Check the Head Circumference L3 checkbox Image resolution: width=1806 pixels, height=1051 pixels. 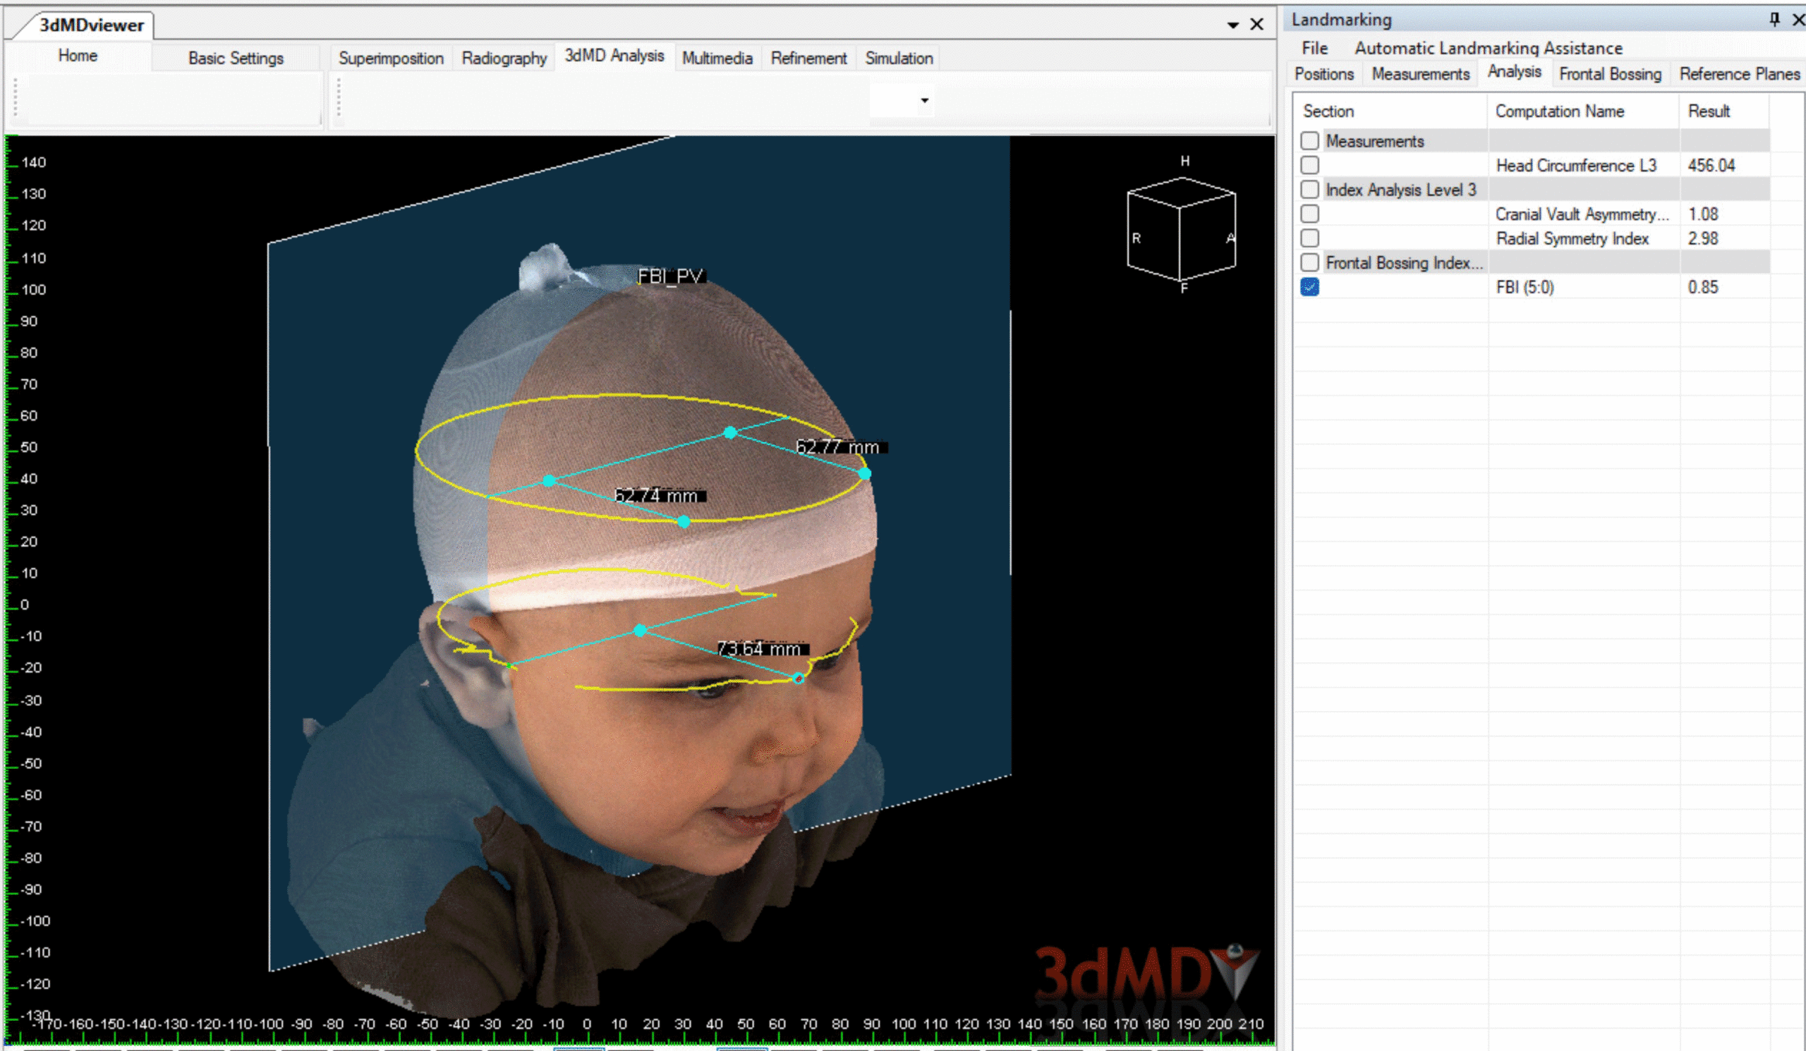coord(1309,165)
